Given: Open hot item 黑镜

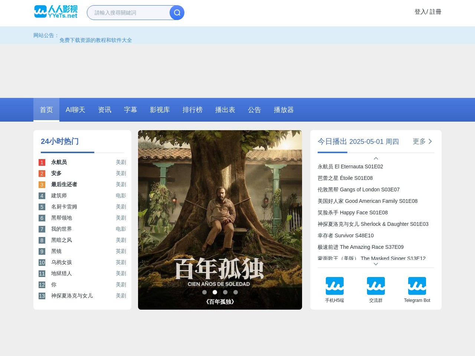Looking at the screenshot, I should (56, 251).
